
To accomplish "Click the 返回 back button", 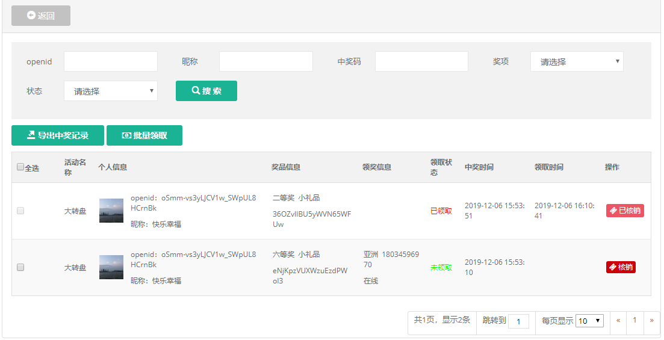I will pos(41,16).
